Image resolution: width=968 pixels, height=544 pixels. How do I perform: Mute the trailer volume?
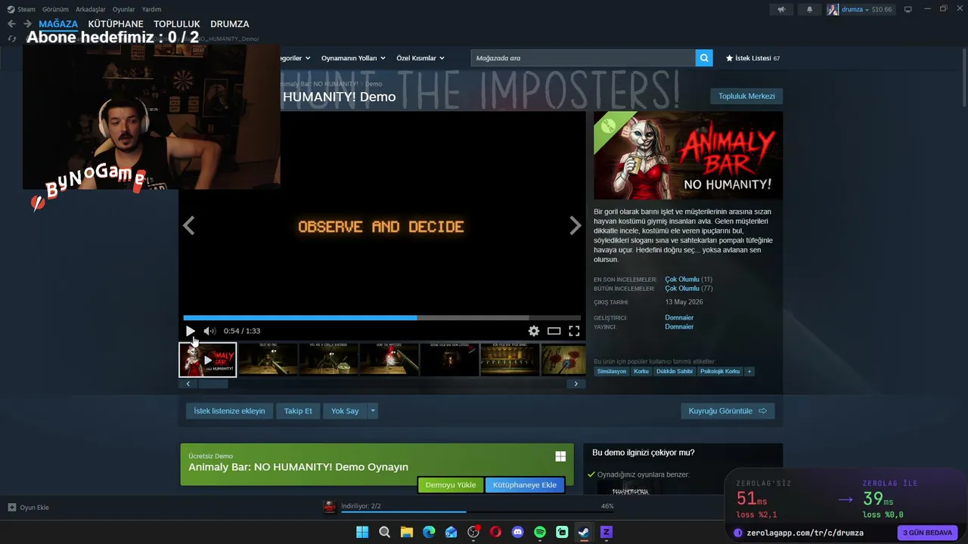(209, 331)
